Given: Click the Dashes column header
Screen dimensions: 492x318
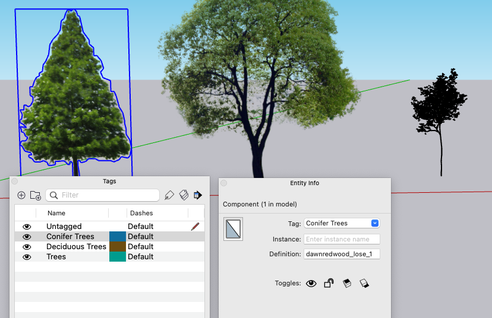Looking at the screenshot, I should (x=141, y=213).
